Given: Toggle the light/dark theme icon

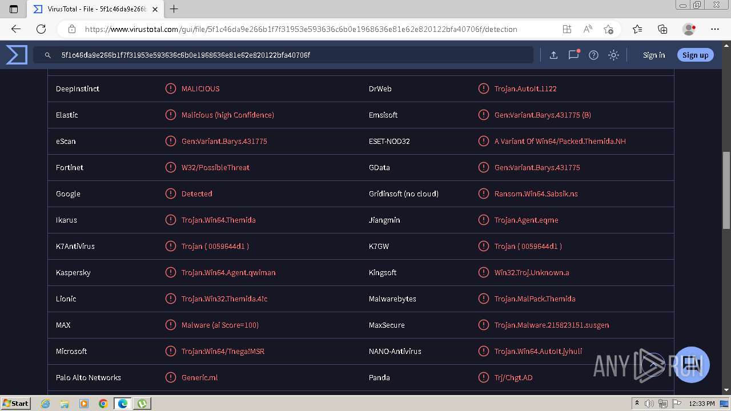Looking at the screenshot, I should click(613, 55).
